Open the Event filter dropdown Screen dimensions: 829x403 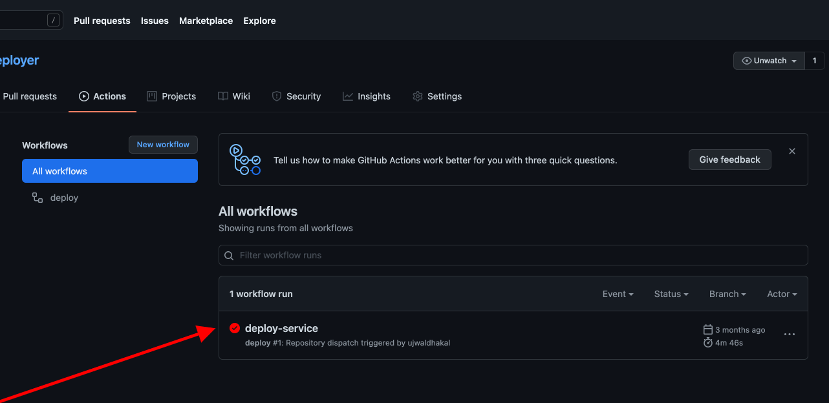pyautogui.click(x=618, y=294)
